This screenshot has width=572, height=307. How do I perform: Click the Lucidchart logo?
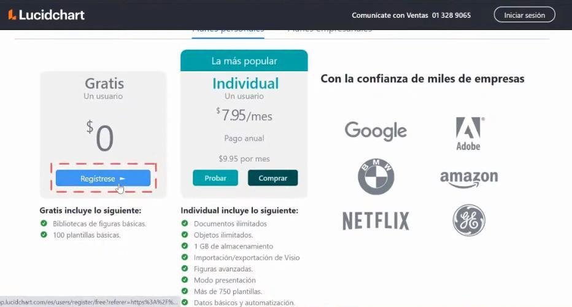[x=46, y=15]
